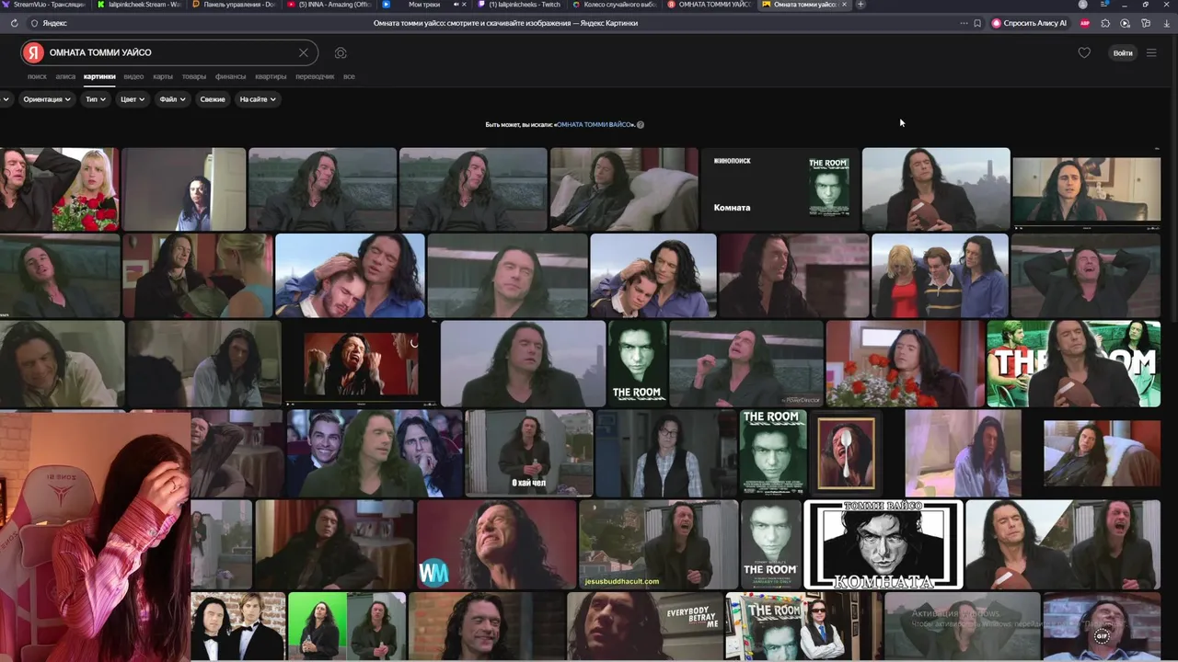Expand the Тип filter
Viewport: 1178px width, 662px height.
96,99
